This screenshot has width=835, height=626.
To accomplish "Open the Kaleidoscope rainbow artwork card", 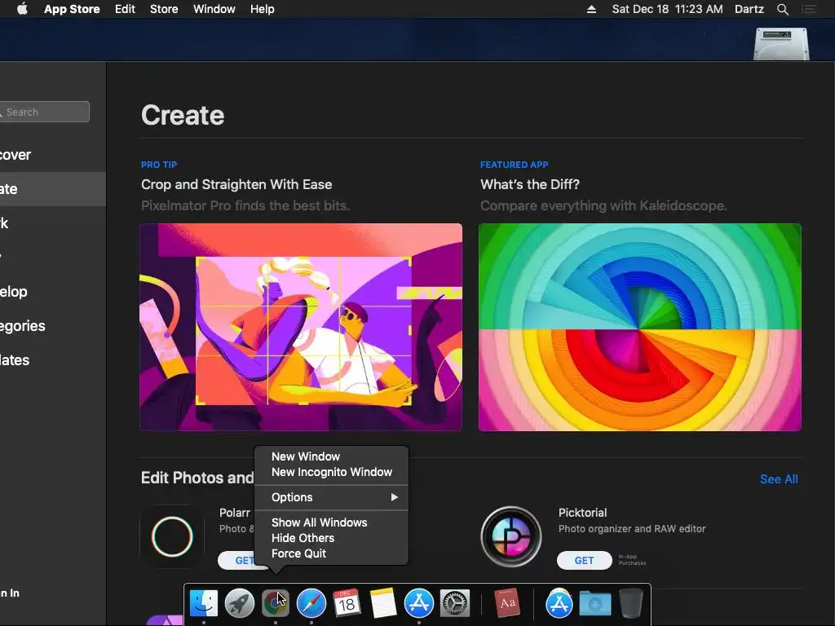I will coord(639,327).
